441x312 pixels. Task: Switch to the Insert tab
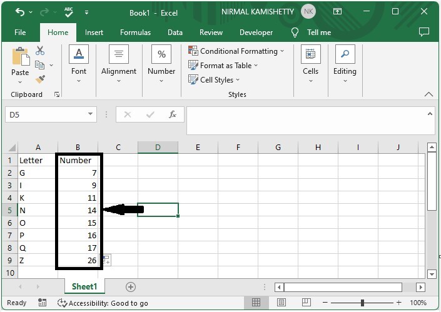(x=94, y=33)
